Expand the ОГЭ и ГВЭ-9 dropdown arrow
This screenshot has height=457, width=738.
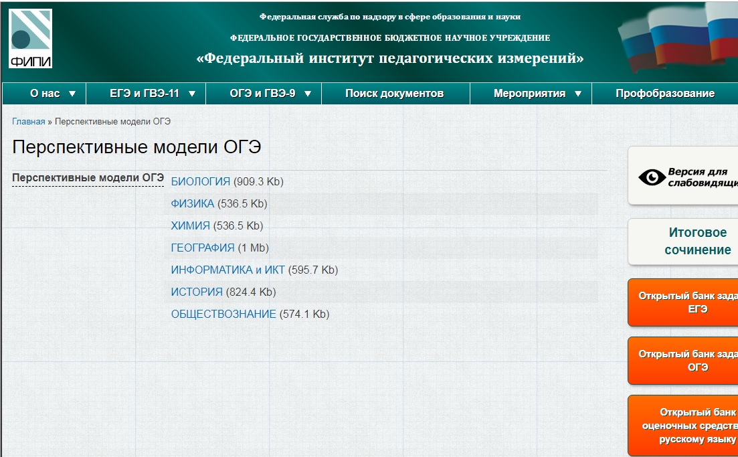click(x=307, y=94)
